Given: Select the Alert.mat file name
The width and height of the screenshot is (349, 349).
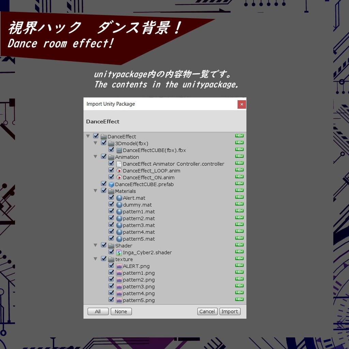Looking at the screenshot, I should coord(134,198).
